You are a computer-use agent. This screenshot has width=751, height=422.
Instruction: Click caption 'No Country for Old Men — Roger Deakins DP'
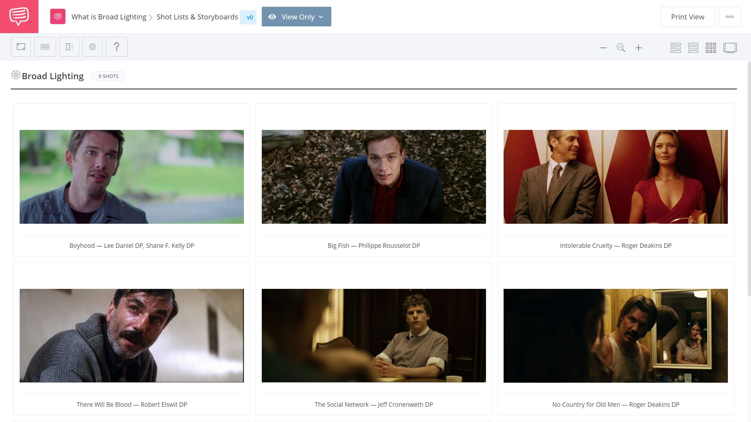point(616,404)
